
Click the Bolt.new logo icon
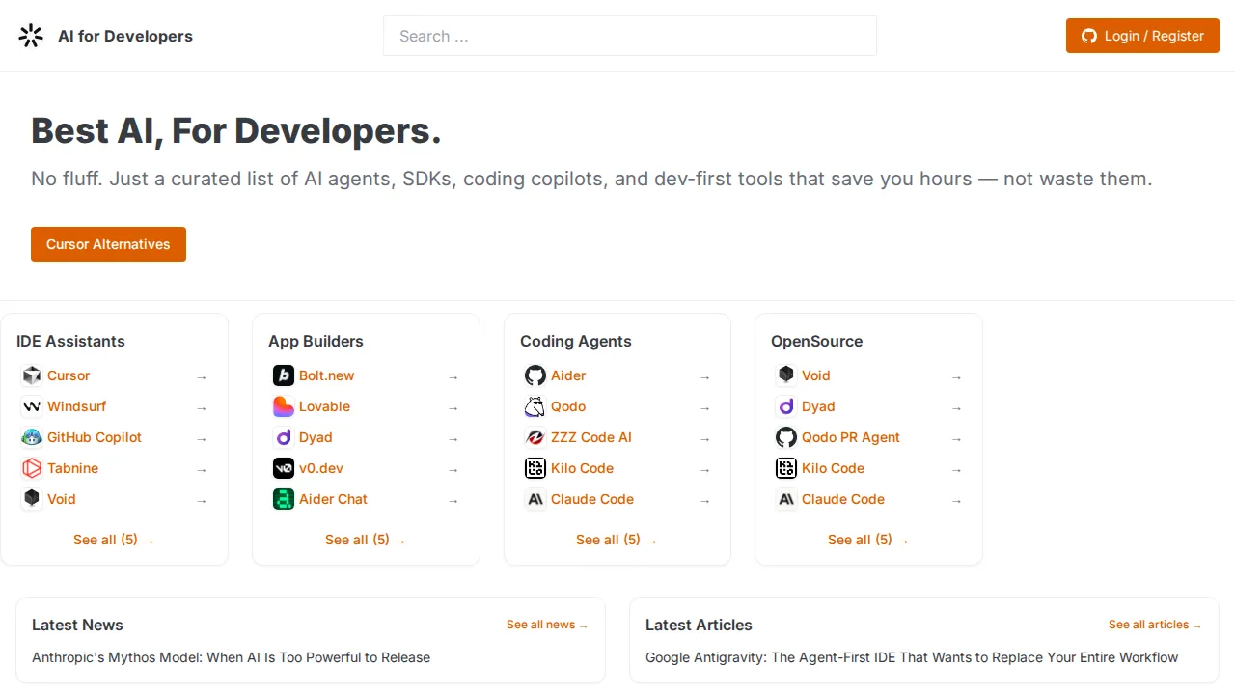[x=284, y=375]
